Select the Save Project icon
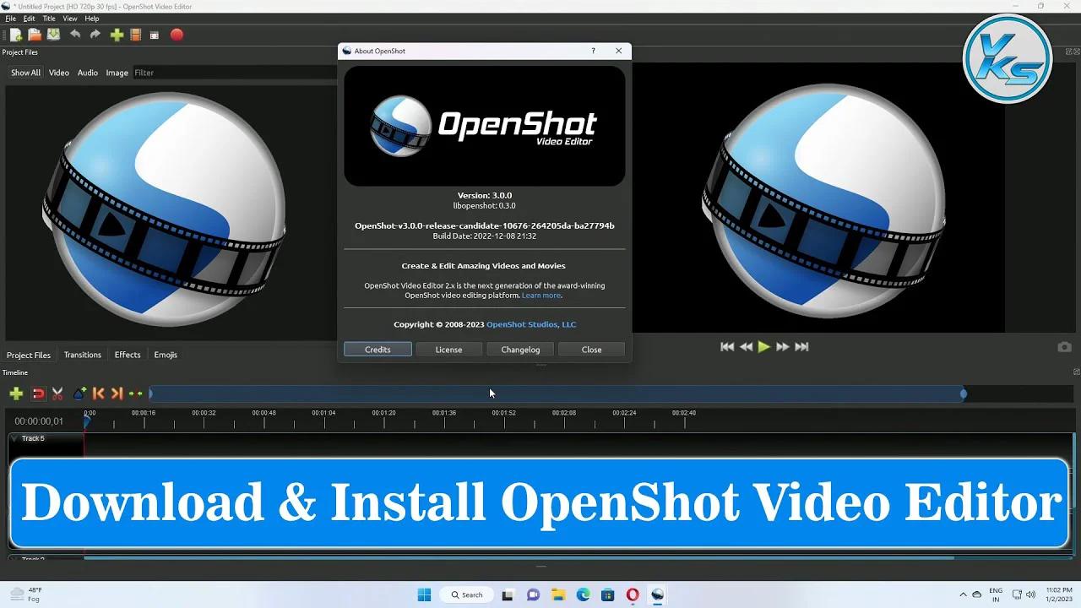 click(x=54, y=35)
